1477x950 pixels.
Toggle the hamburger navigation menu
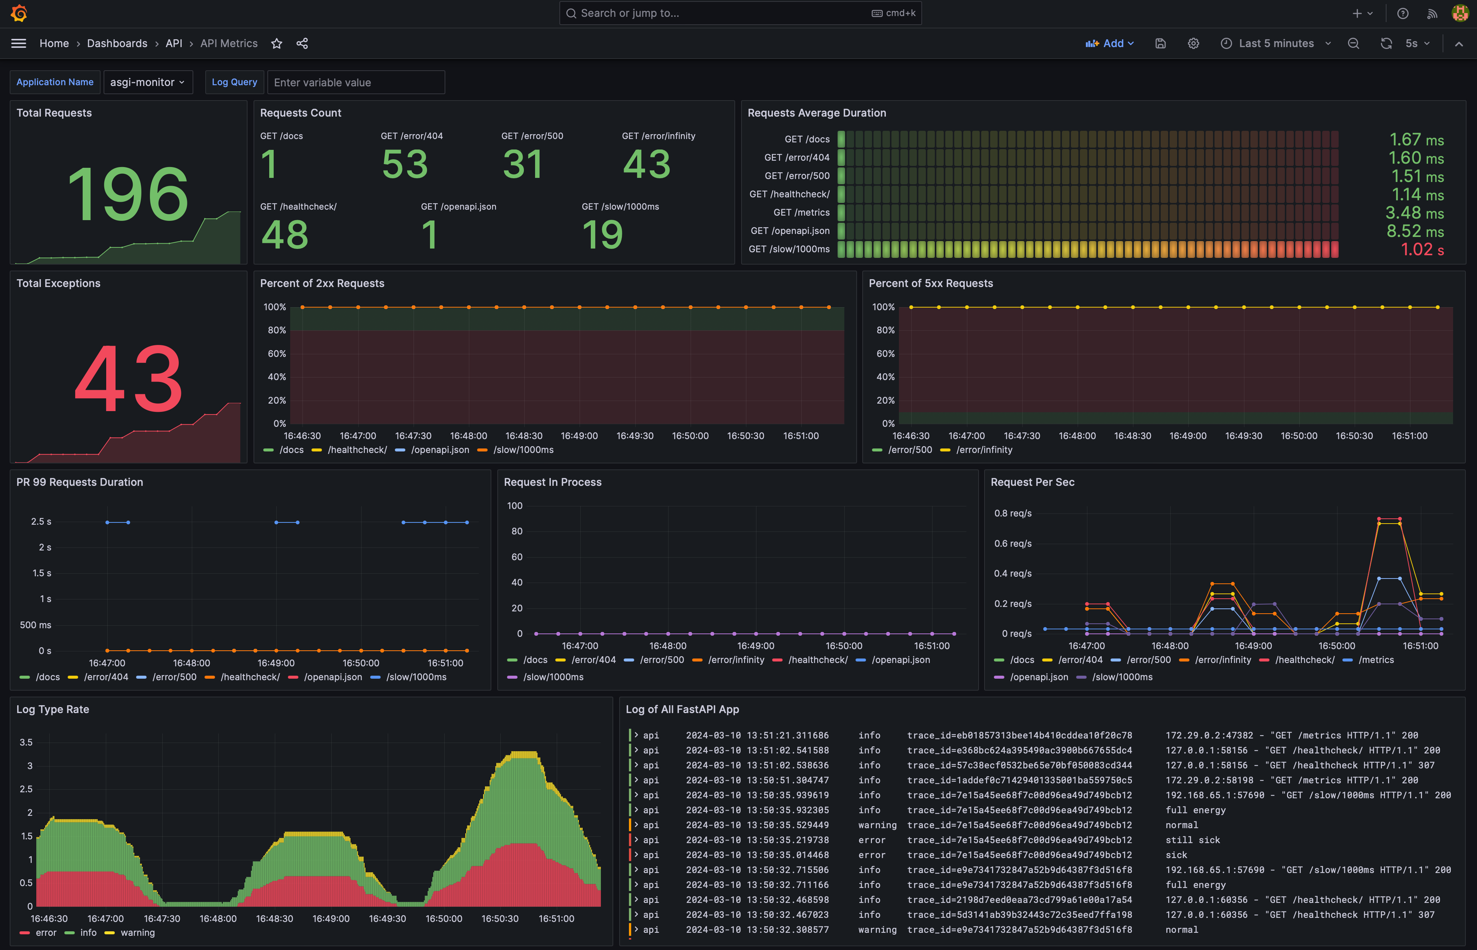tap(19, 43)
